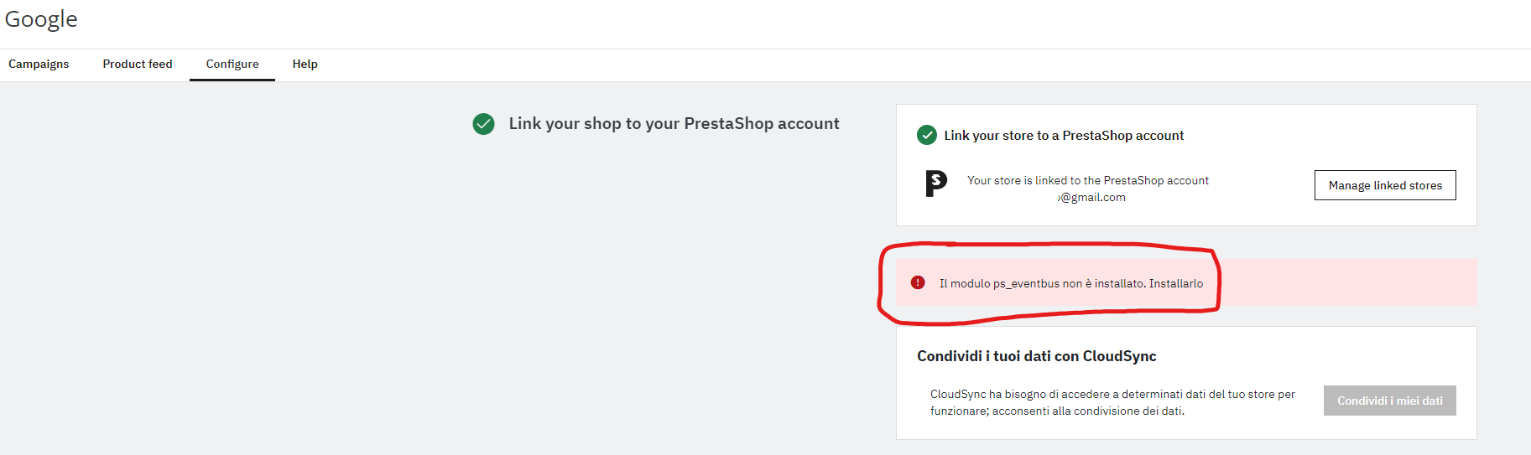1531x455 pixels.
Task: Click the red error exclamation icon
Action: click(x=918, y=283)
